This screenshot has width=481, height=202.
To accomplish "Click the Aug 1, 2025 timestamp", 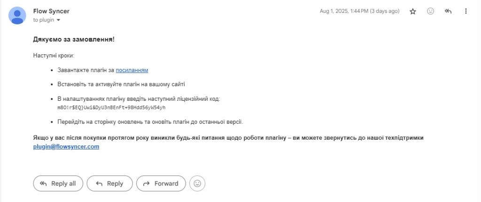I will coord(359,11).
